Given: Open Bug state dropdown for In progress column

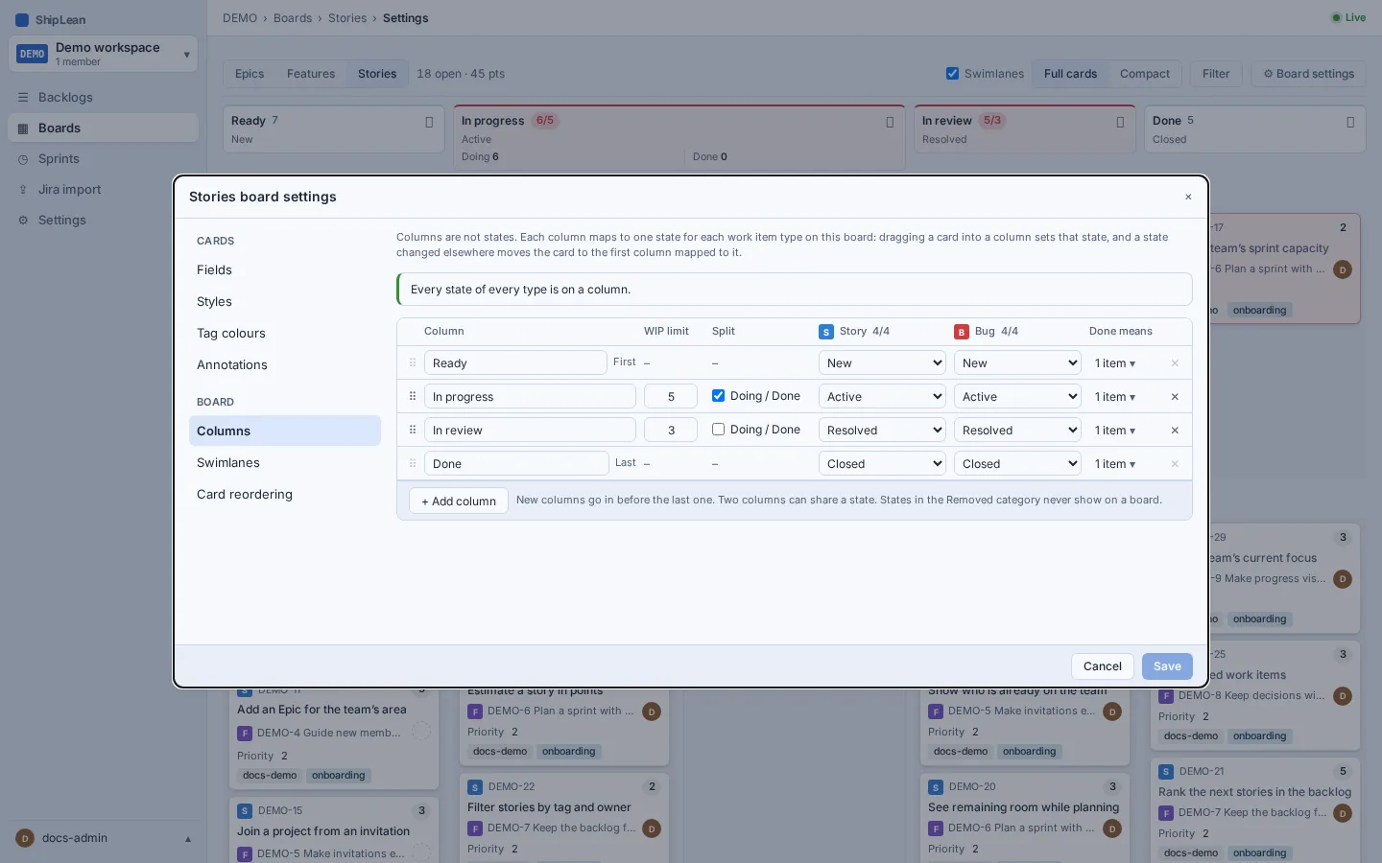Looking at the screenshot, I should pos(1017,397).
